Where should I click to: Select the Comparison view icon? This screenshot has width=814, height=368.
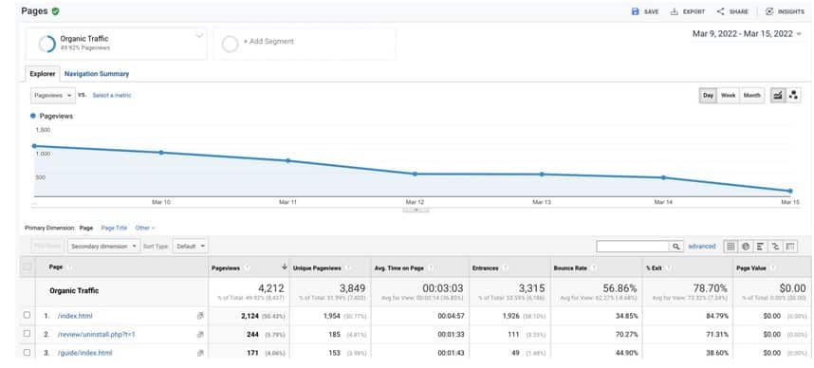click(x=776, y=247)
